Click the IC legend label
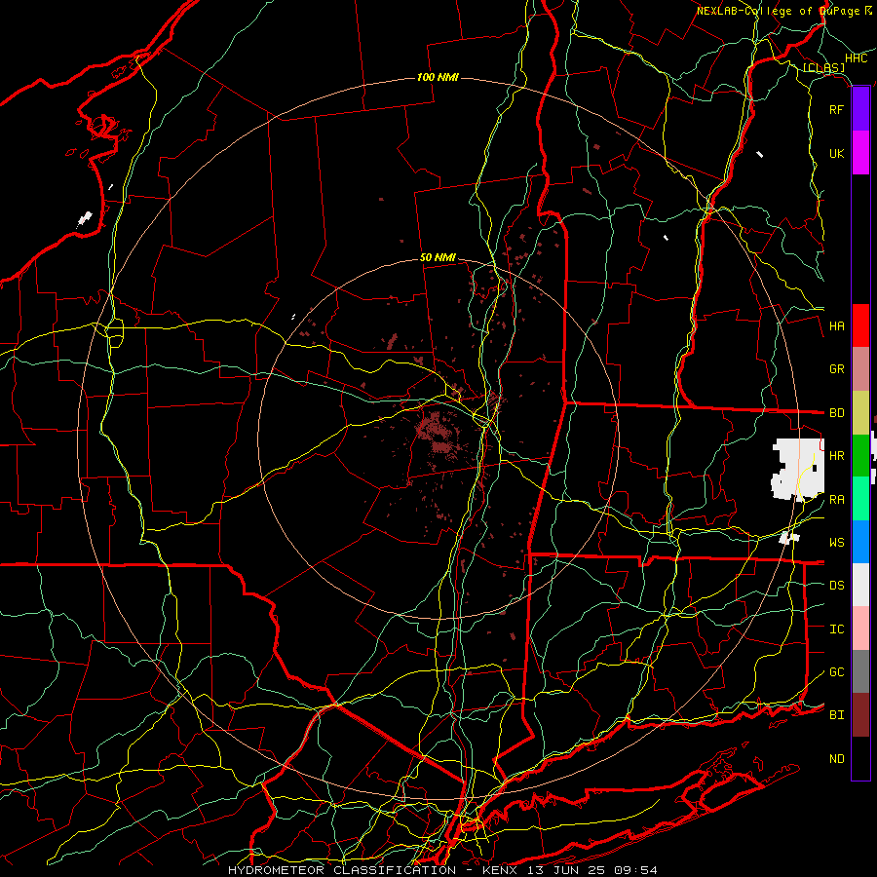The width and height of the screenshot is (877, 877). [x=837, y=629]
